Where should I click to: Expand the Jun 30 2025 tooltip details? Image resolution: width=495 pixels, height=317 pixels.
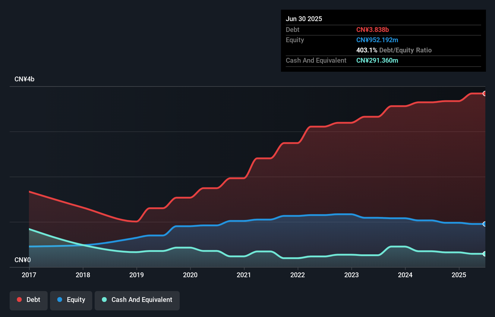pos(304,19)
